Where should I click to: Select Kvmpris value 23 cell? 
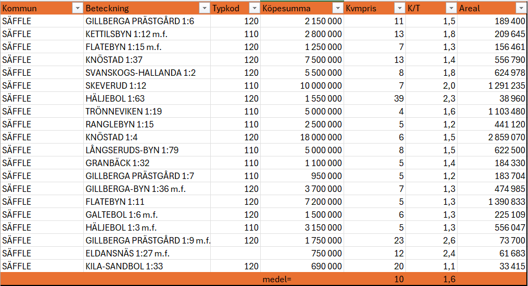[374, 240]
